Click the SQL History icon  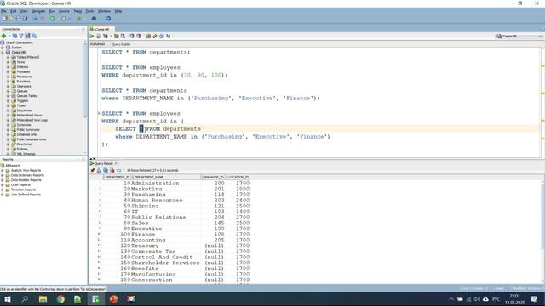(162, 36)
